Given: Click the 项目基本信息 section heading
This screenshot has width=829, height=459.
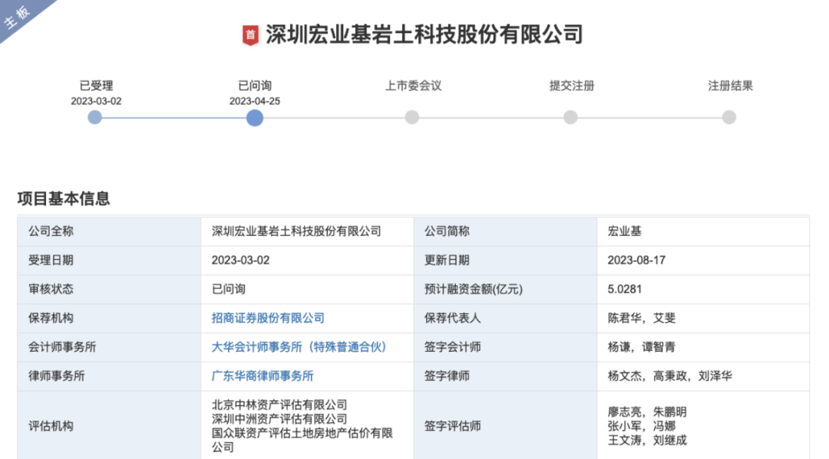Looking at the screenshot, I should tap(64, 199).
